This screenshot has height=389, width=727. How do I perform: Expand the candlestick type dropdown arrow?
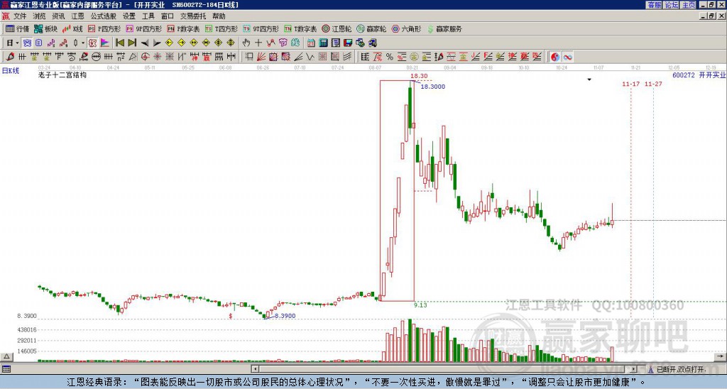[83, 43]
